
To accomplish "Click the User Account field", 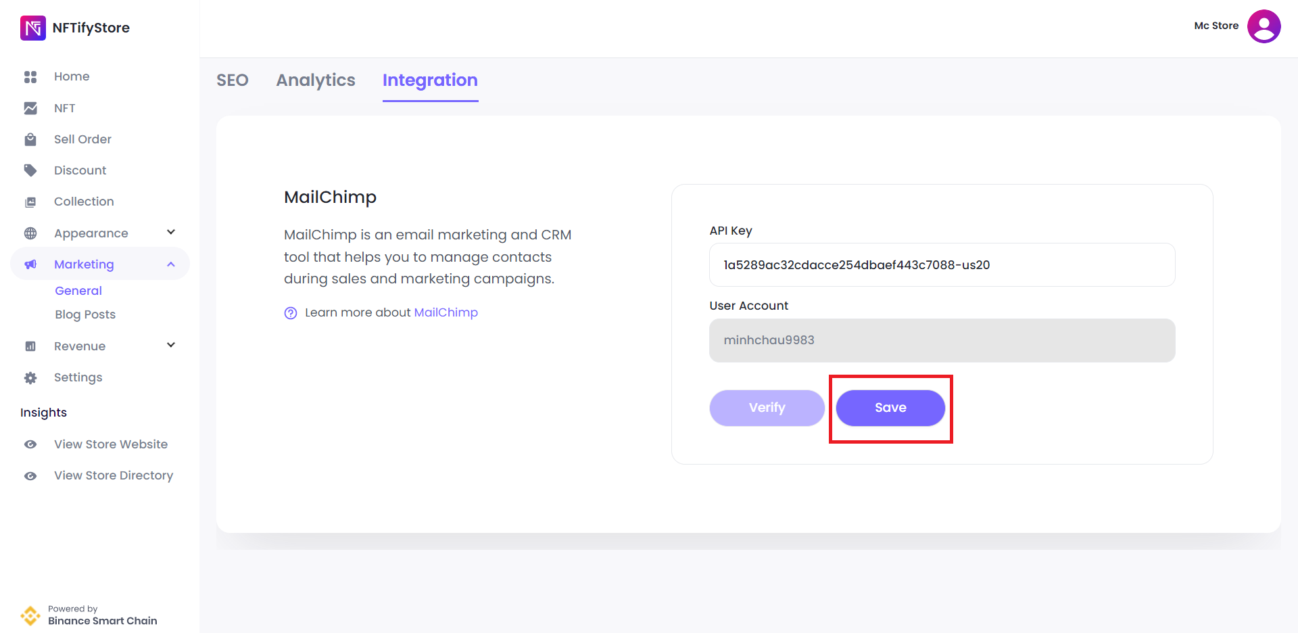I will tap(942, 340).
